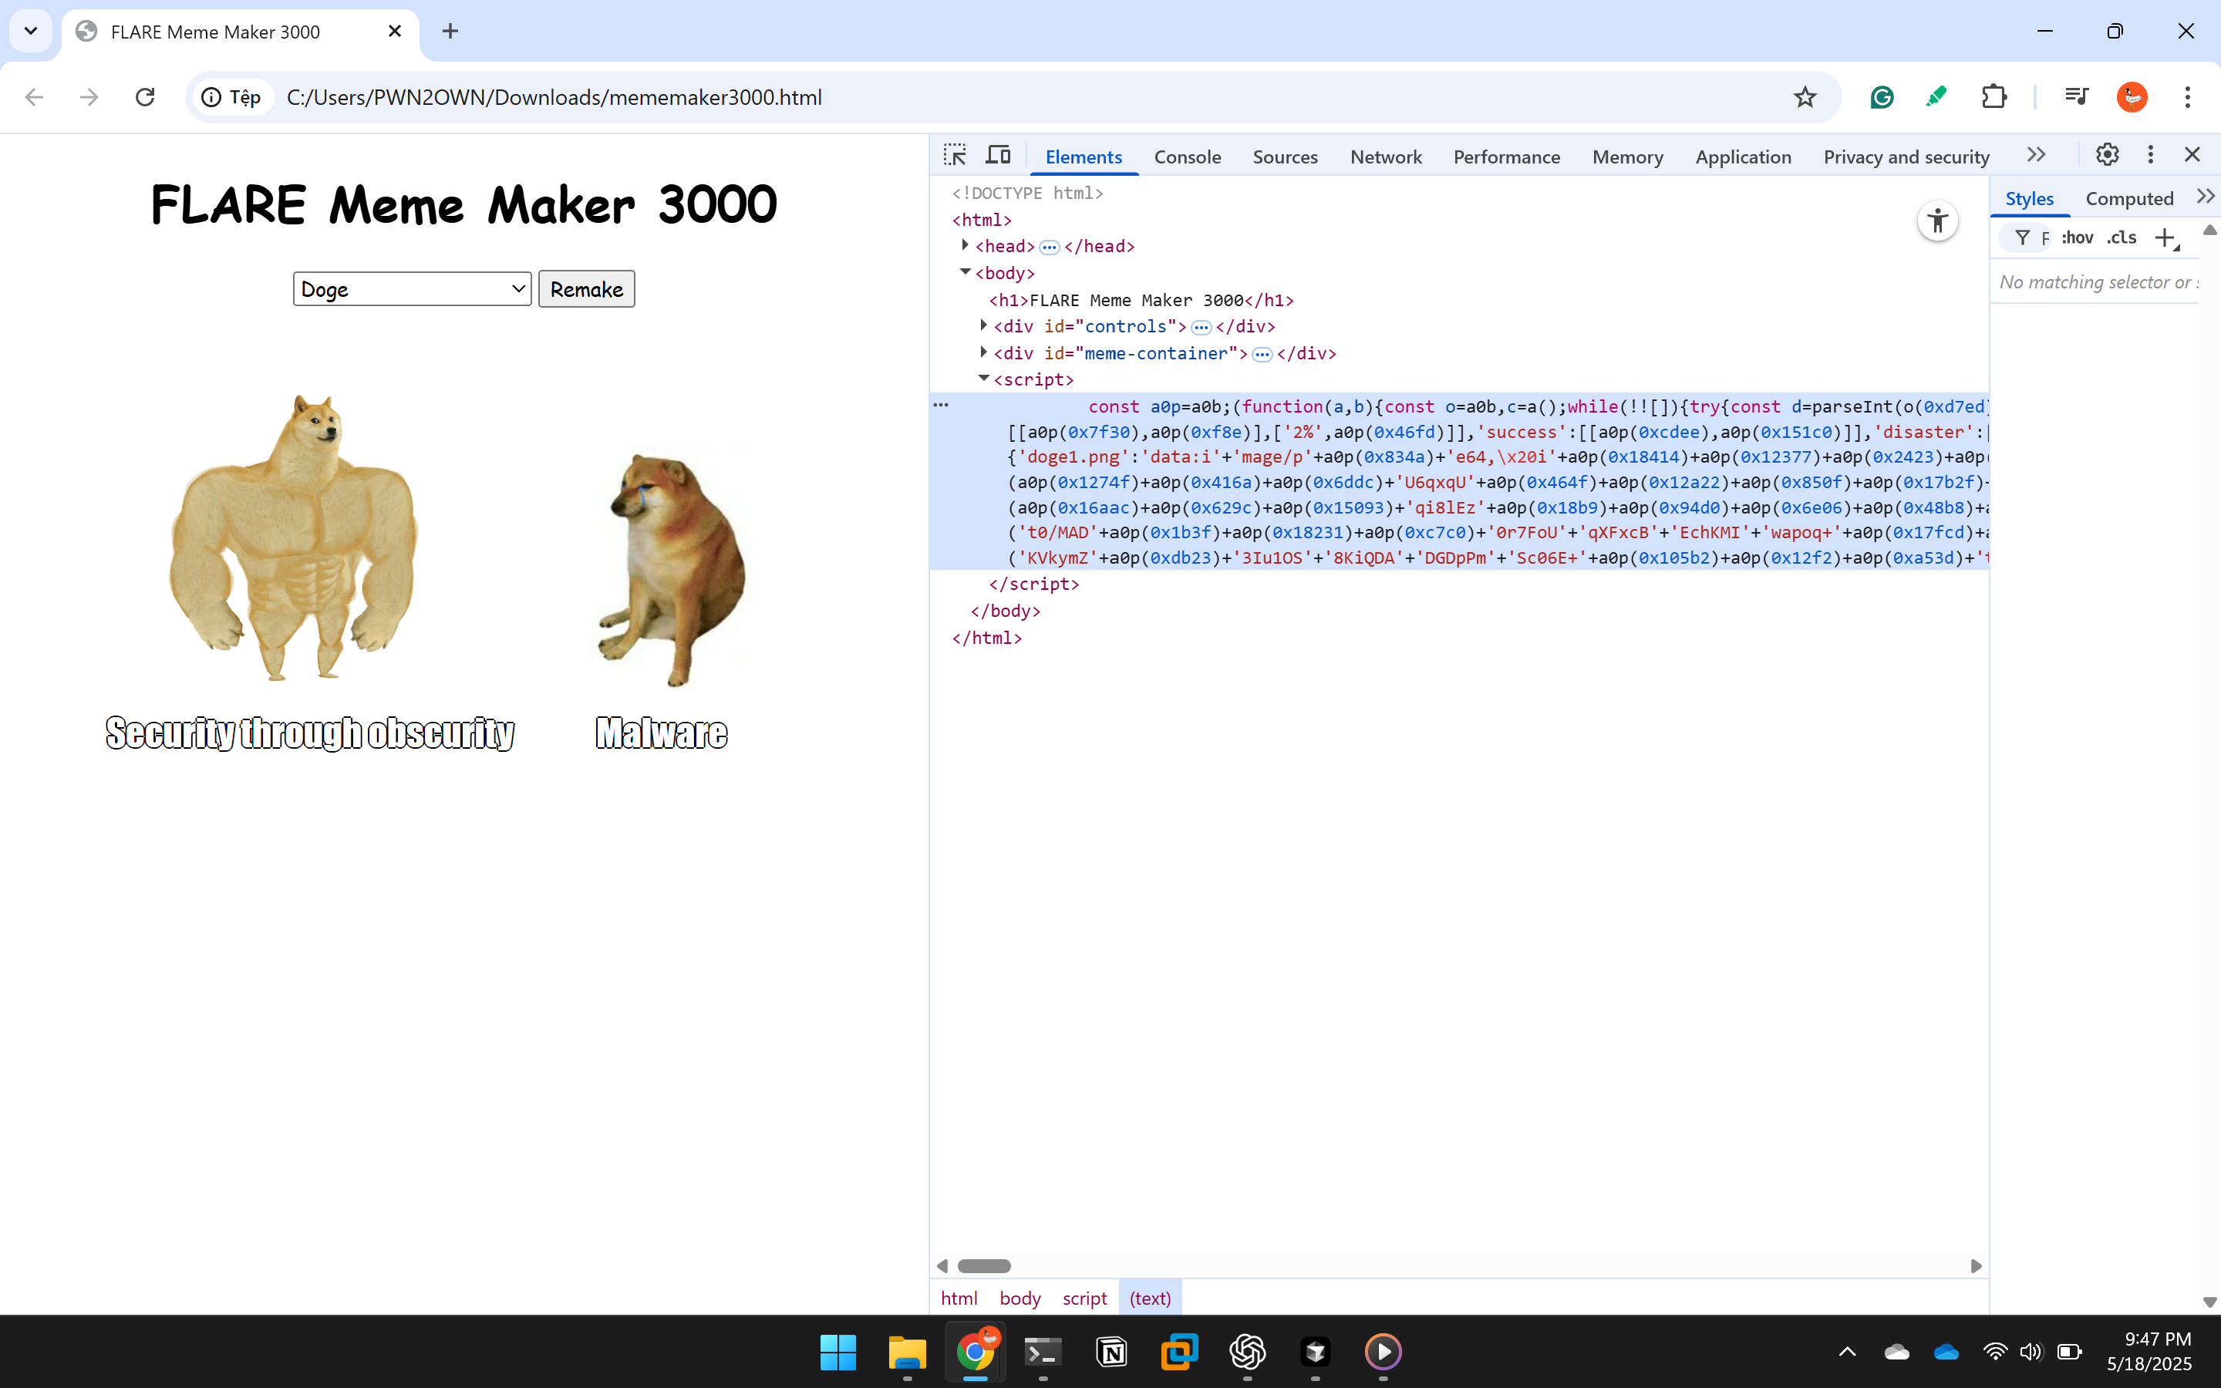
Task: Click the 'Malware' caption text
Action: click(x=662, y=733)
